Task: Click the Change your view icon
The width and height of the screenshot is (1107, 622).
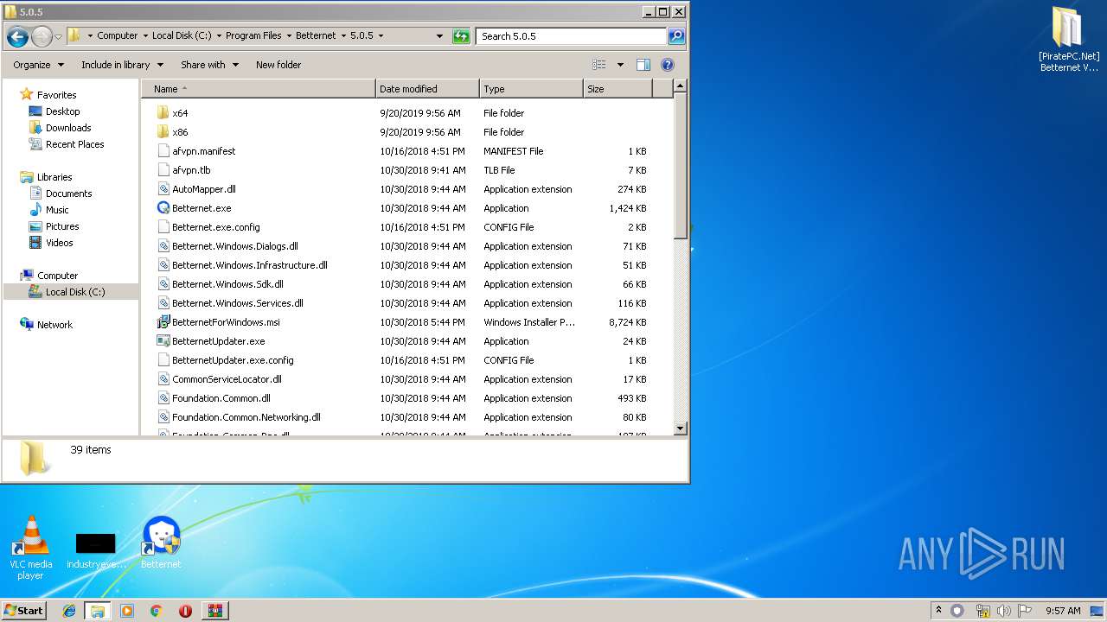Action: (x=598, y=65)
